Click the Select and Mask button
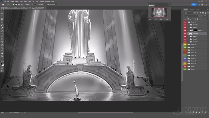 pyautogui.click(x=51, y=5)
